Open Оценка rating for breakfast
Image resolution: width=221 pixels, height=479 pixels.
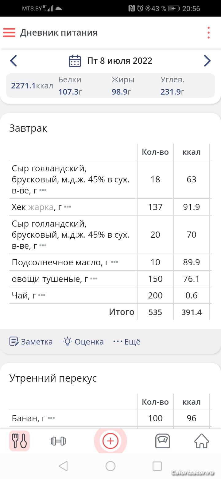[83, 341]
